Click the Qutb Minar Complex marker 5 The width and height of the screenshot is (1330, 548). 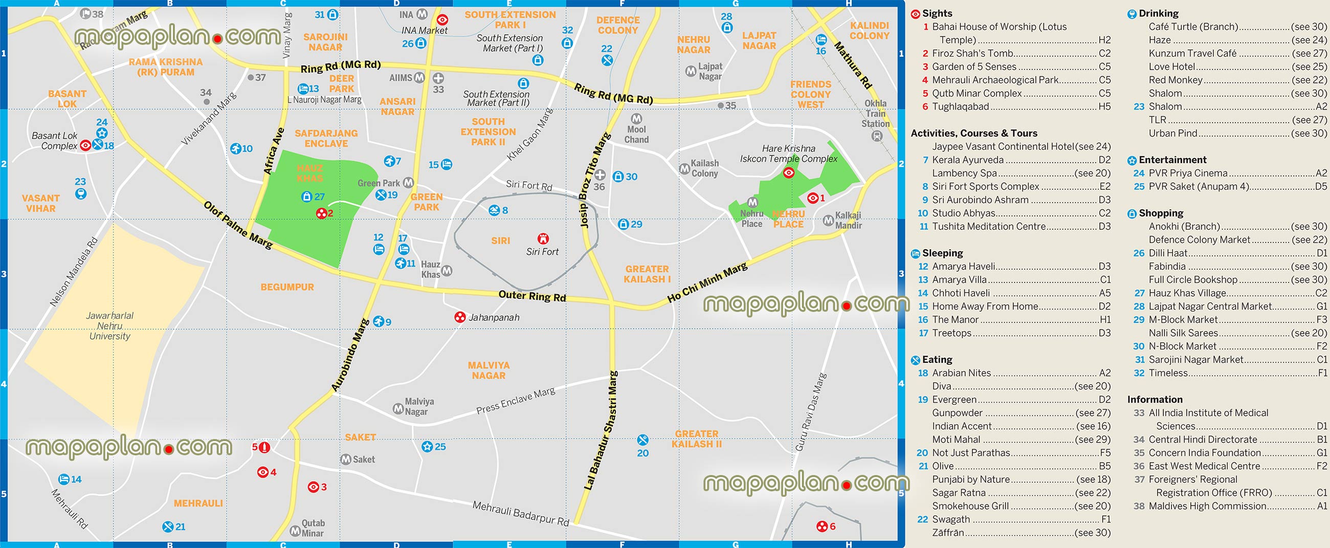click(x=264, y=447)
